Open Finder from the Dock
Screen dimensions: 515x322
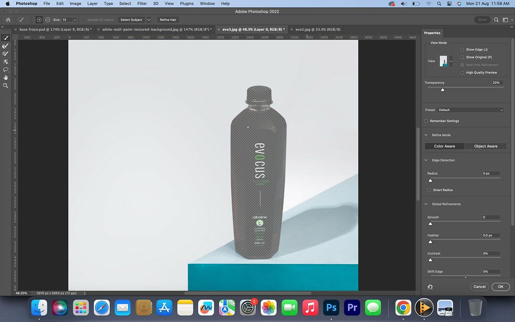[39, 308]
